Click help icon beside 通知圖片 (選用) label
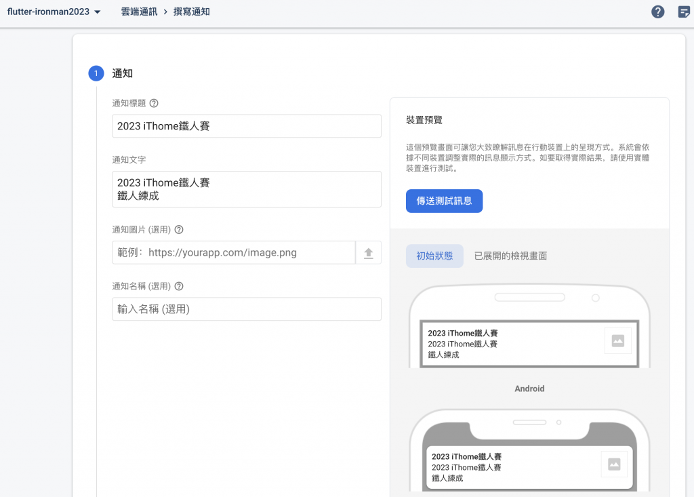This screenshot has height=497, width=694. coord(179,229)
